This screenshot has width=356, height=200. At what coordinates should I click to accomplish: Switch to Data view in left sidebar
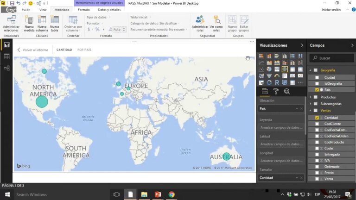tap(7, 56)
